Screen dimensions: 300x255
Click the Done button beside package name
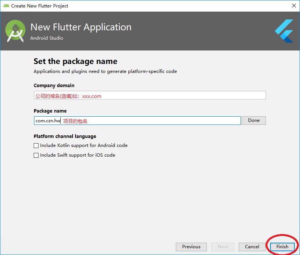click(x=254, y=120)
